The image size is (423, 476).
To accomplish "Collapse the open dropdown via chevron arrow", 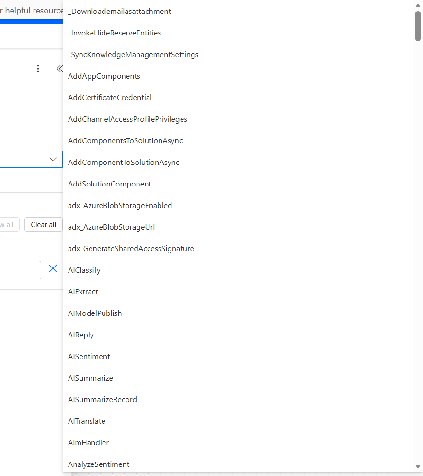I will (53, 160).
